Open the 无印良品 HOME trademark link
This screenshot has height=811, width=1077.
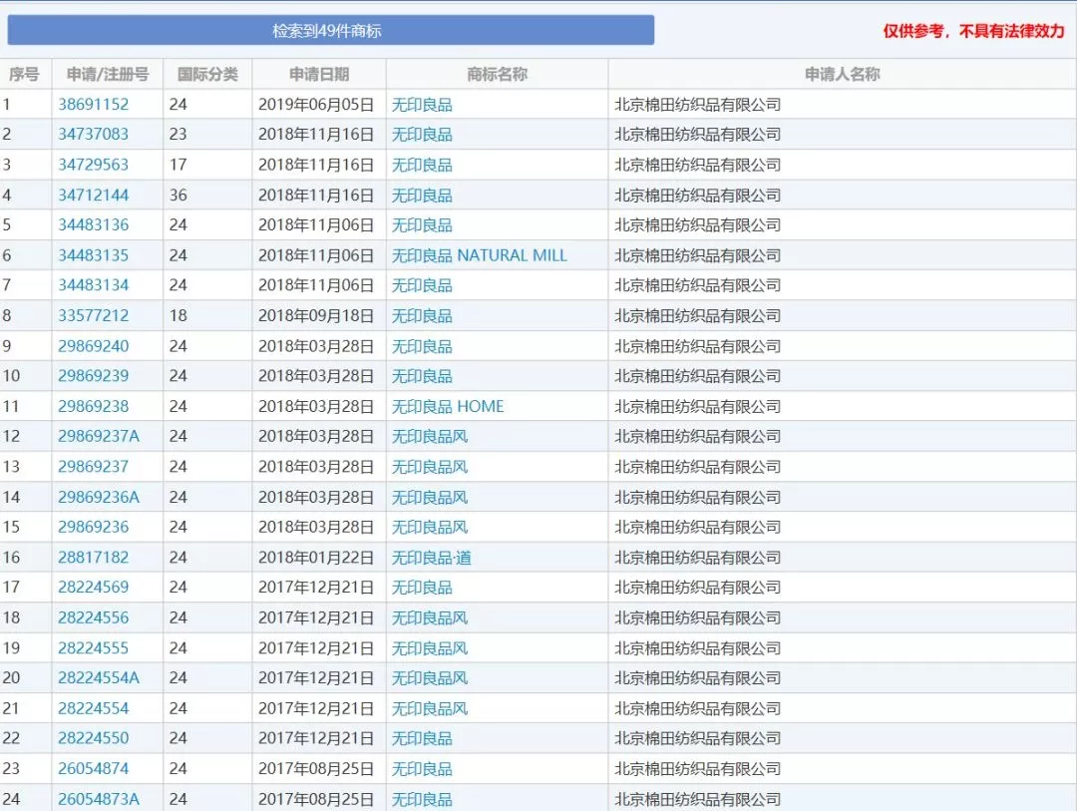(x=448, y=406)
